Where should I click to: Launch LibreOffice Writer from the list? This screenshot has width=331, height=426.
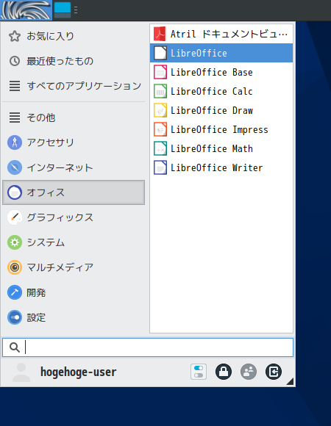(221, 167)
